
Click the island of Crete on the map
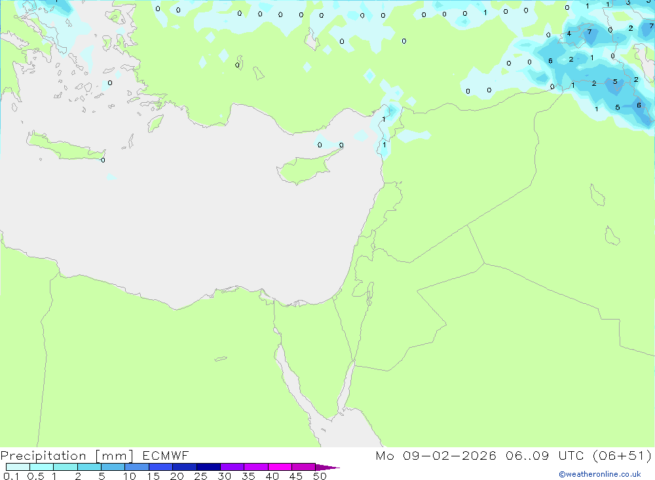point(65,146)
